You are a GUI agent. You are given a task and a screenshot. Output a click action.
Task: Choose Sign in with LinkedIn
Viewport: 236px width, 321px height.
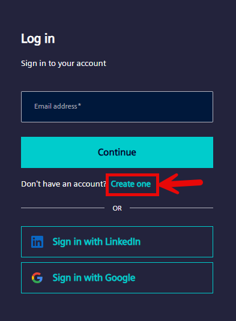click(x=117, y=242)
